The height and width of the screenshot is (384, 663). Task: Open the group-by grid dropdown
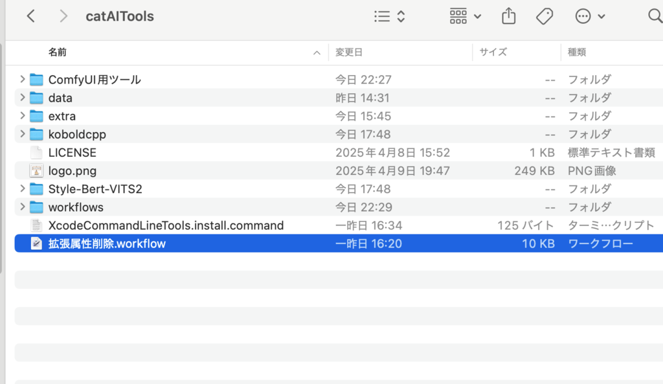point(465,16)
